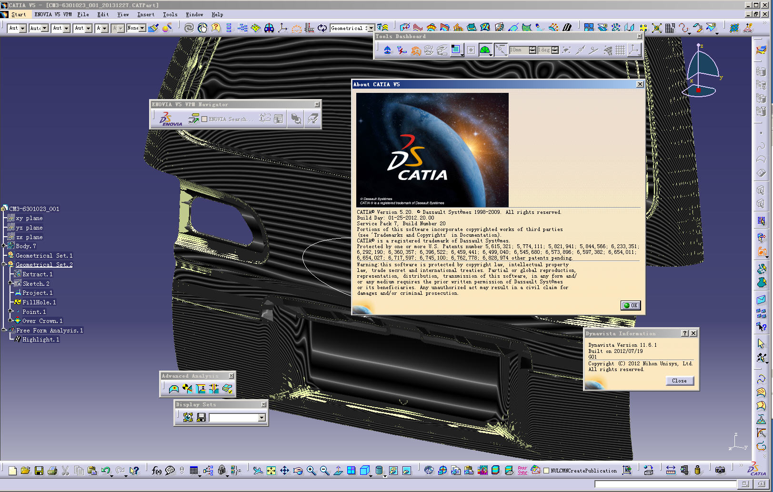
Task: Click the Measure Between ruler icon
Action: (x=671, y=470)
